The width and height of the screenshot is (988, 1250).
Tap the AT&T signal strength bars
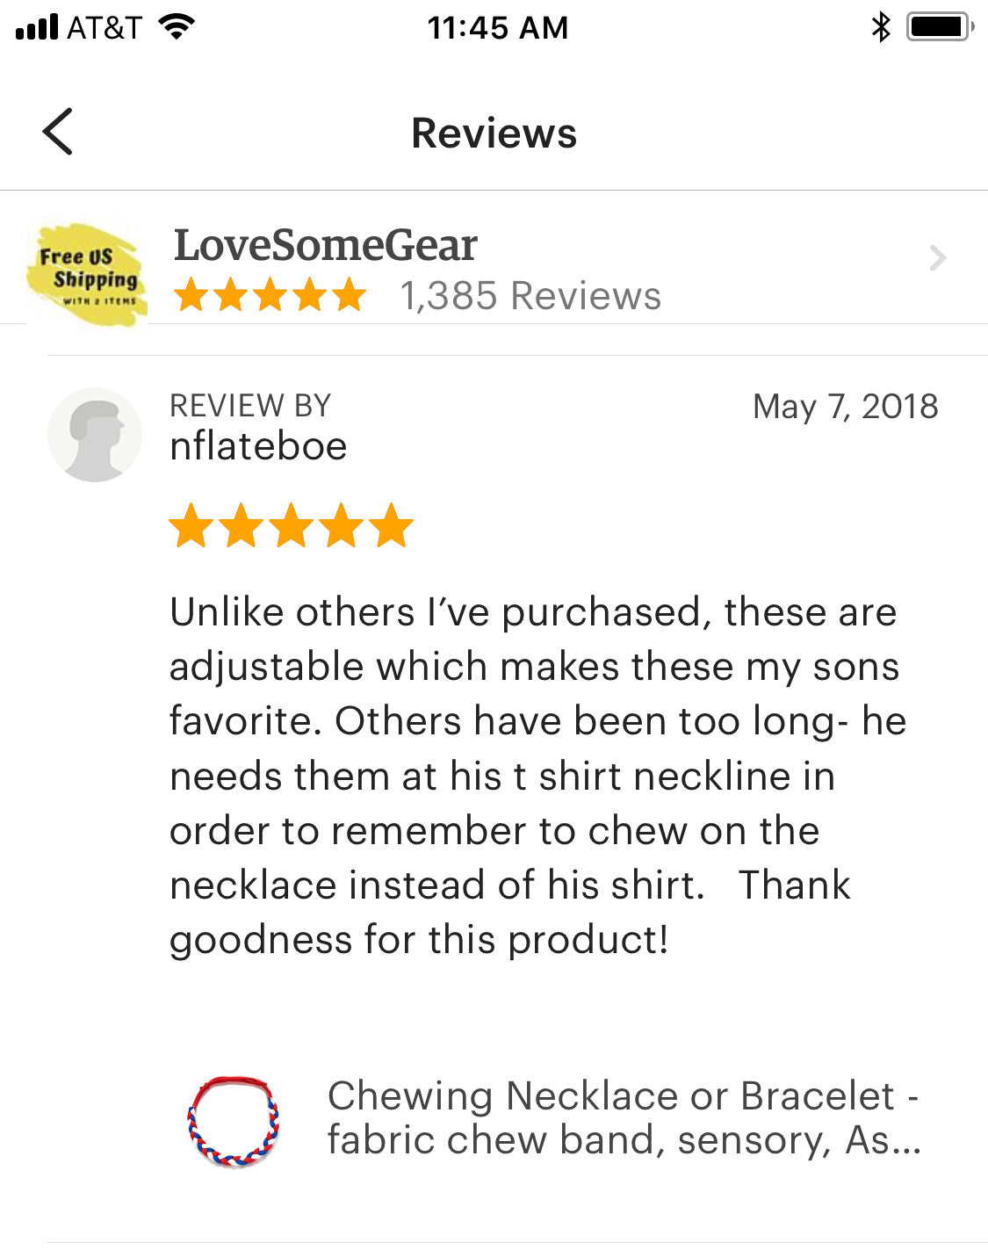click(37, 27)
